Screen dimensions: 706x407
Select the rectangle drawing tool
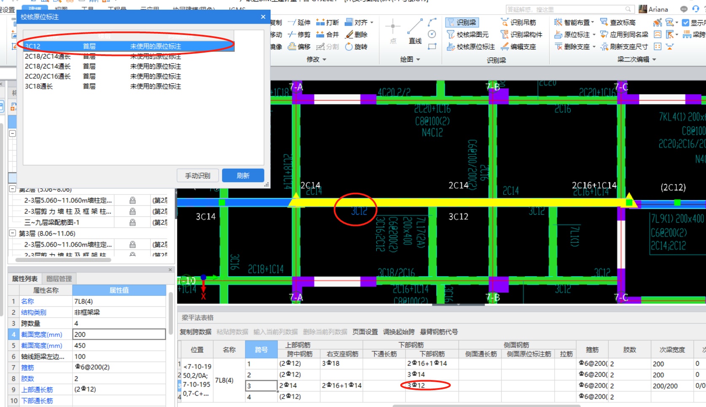point(432,47)
